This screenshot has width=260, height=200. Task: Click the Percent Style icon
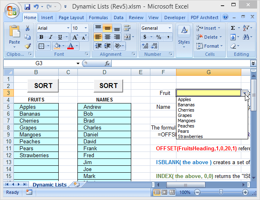pos(159,37)
